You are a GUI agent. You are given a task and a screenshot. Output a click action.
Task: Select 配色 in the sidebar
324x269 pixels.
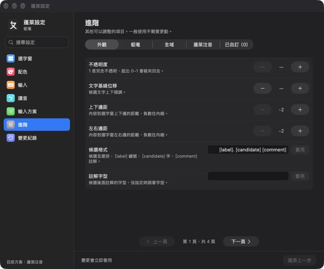click(x=37, y=72)
